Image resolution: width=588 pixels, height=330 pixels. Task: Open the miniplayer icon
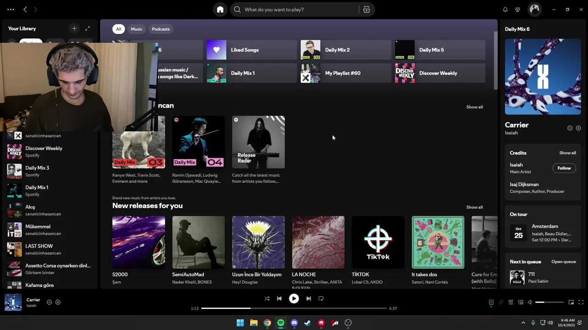(x=571, y=302)
